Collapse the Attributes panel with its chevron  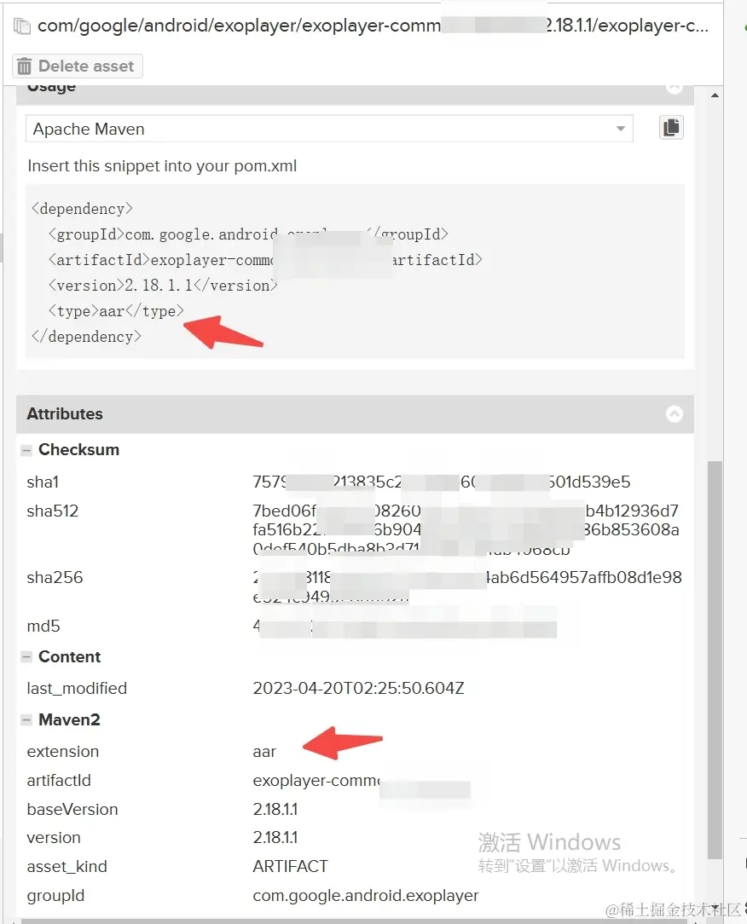point(674,413)
